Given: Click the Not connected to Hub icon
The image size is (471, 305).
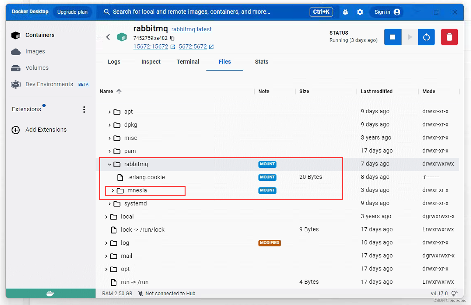Looking at the screenshot, I should pyautogui.click(x=141, y=293).
